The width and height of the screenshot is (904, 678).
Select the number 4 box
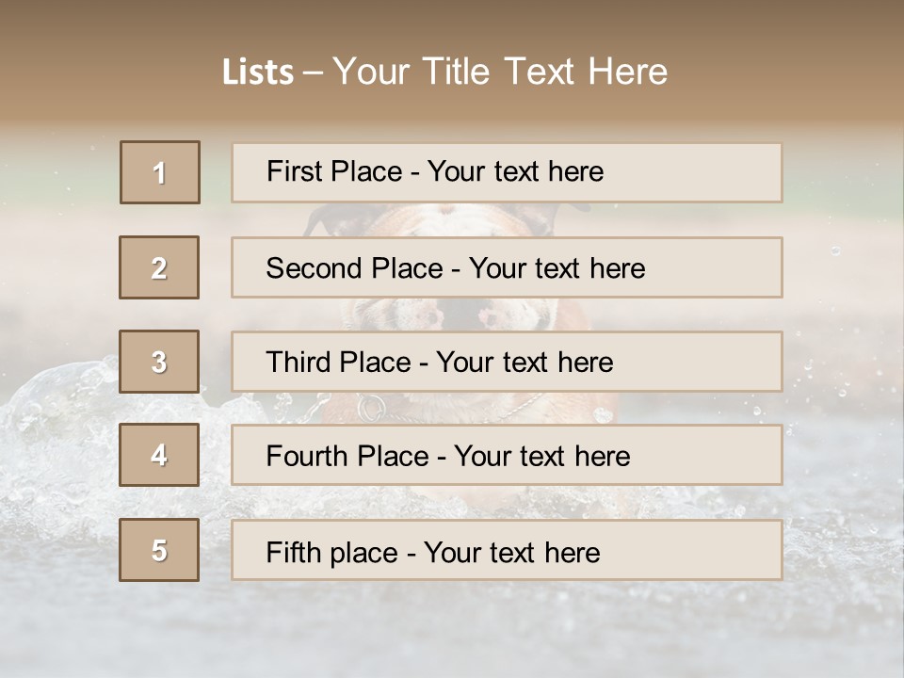(x=159, y=455)
